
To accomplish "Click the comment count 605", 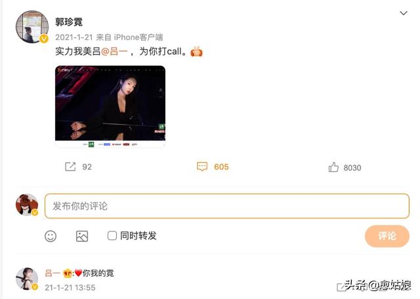I will (221, 167).
